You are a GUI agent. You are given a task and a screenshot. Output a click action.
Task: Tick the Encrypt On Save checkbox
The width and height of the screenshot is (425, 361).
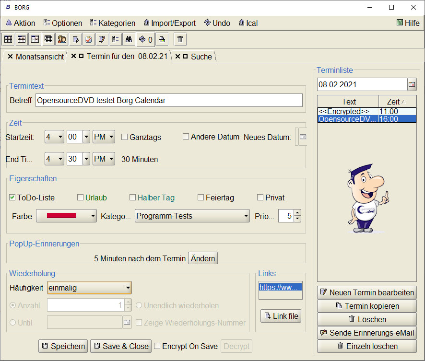pyautogui.click(x=157, y=346)
